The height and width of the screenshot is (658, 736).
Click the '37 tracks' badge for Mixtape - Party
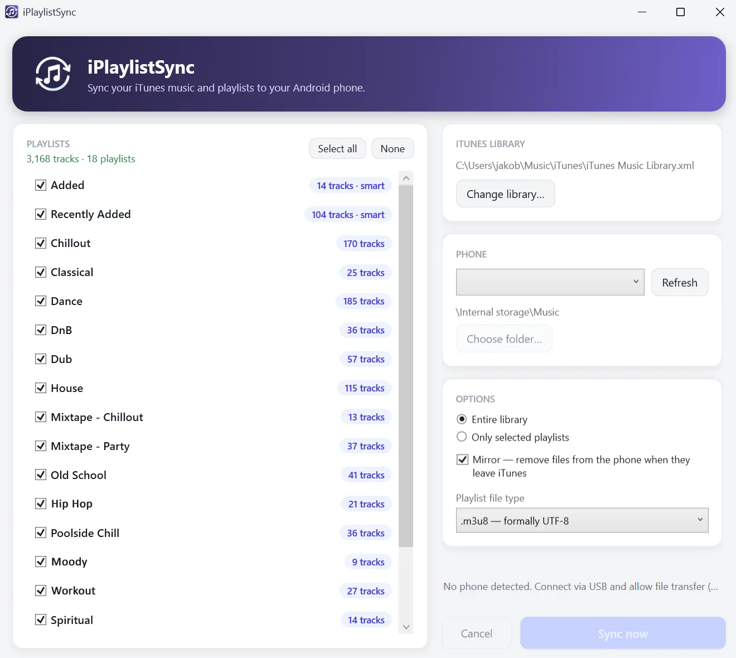[x=366, y=446]
